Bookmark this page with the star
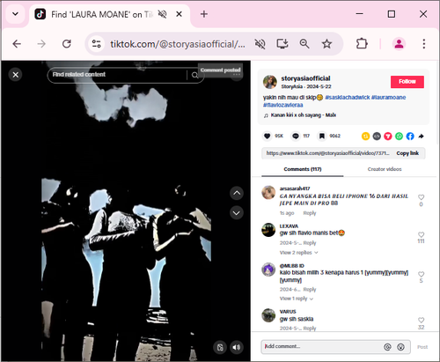The image size is (440, 362). pos(326,44)
